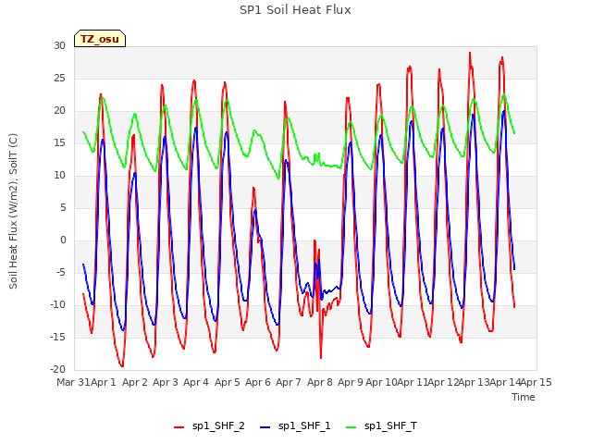Click the Mar 31 x-axis tick label
592x444 pixels.
[x=73, y=382]
